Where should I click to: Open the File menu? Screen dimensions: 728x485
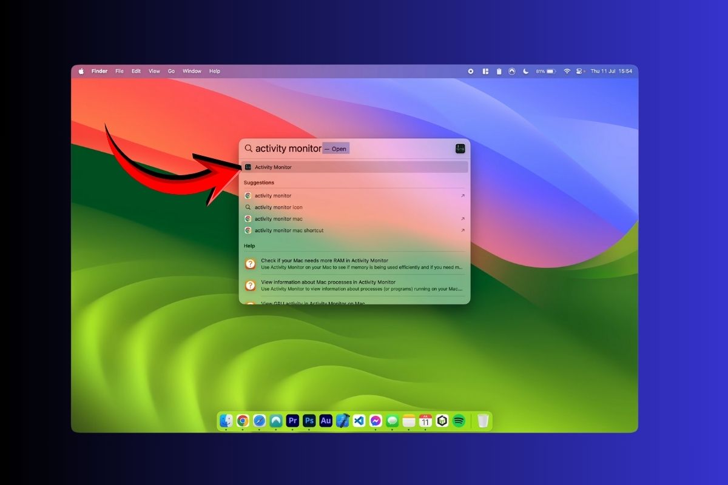point(120,71)
